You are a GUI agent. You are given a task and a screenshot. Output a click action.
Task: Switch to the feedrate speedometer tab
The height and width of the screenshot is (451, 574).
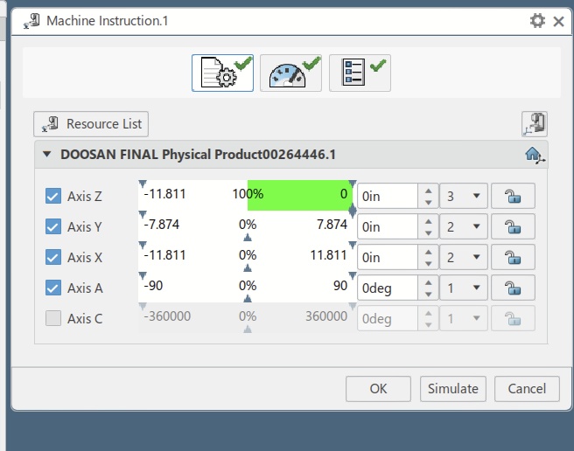pyautogui.click(x=291, y=73)
